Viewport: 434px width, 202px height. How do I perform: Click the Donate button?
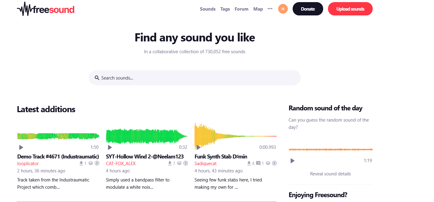[x=308, y=9]
